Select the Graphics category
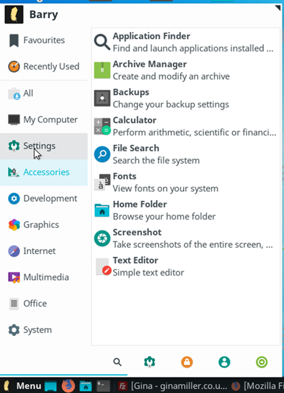This screenshot has height=393, width=284. pos(44,225)
